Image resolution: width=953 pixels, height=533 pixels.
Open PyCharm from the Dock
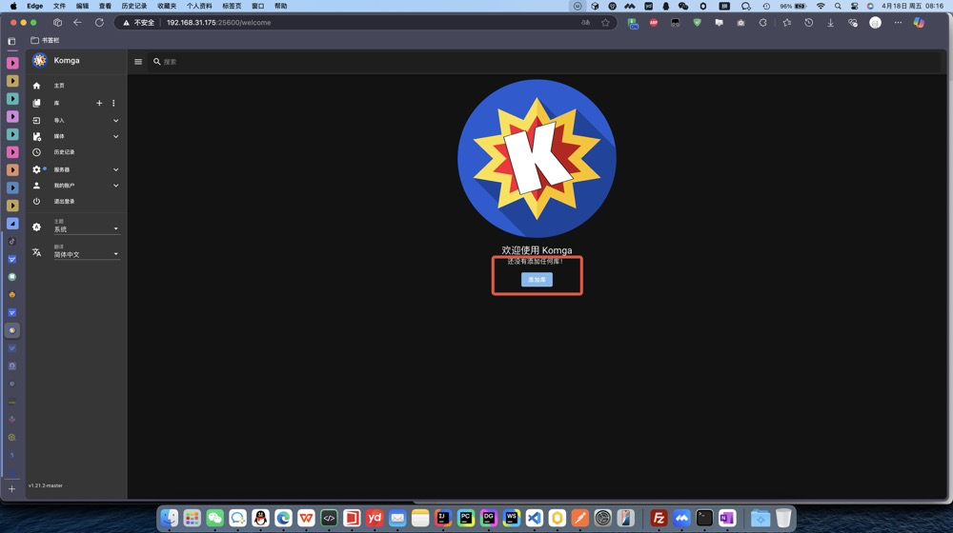pyautogui.click(x=466, y=518)
